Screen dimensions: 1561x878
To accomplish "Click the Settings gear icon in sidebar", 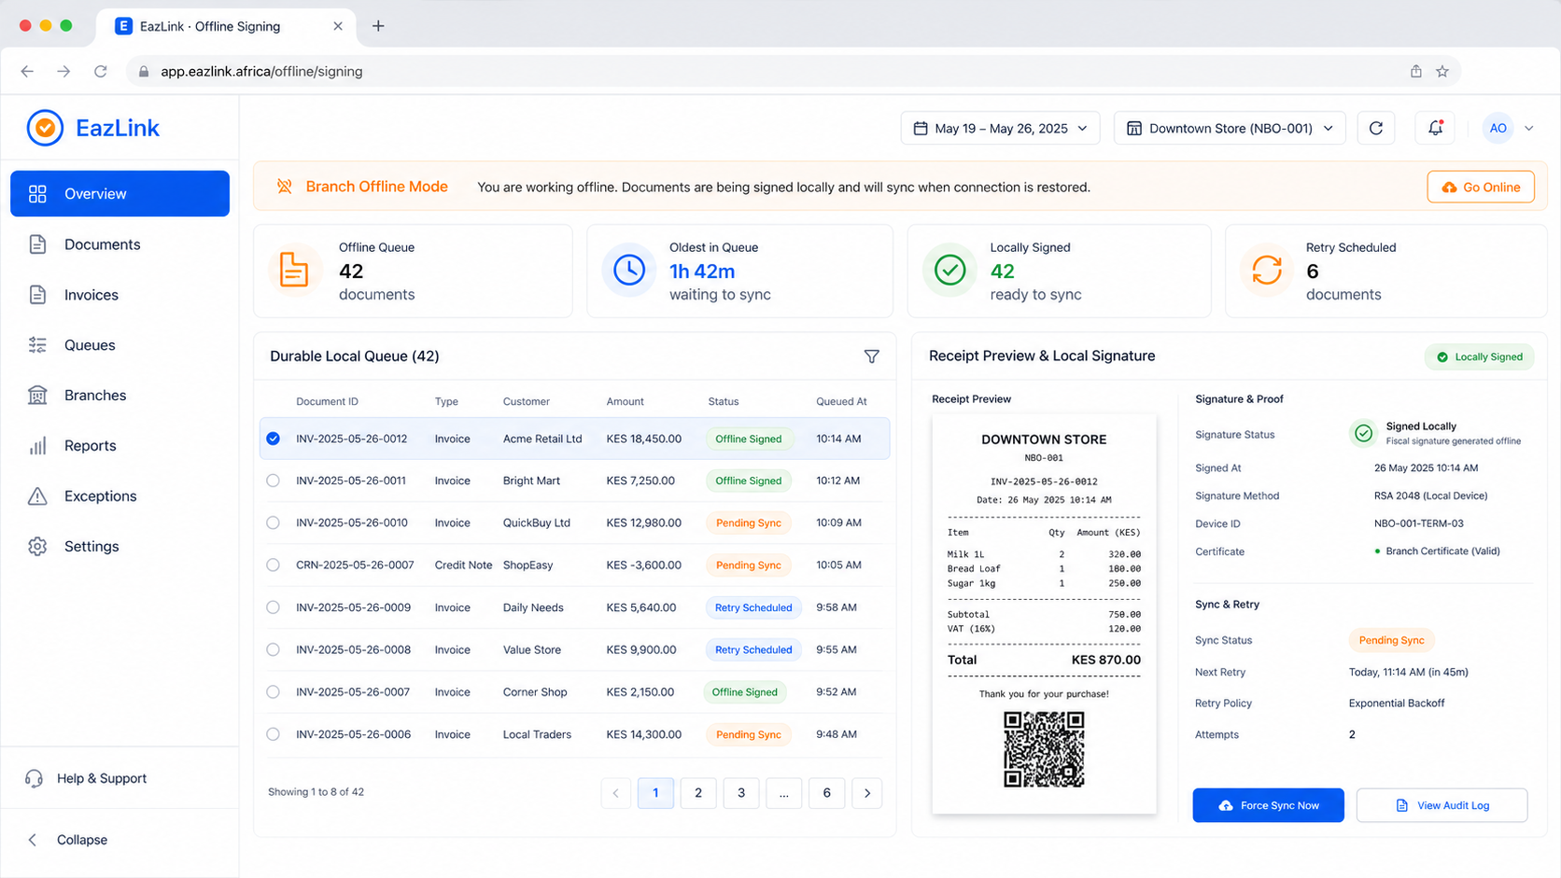I will coord(37,546).
